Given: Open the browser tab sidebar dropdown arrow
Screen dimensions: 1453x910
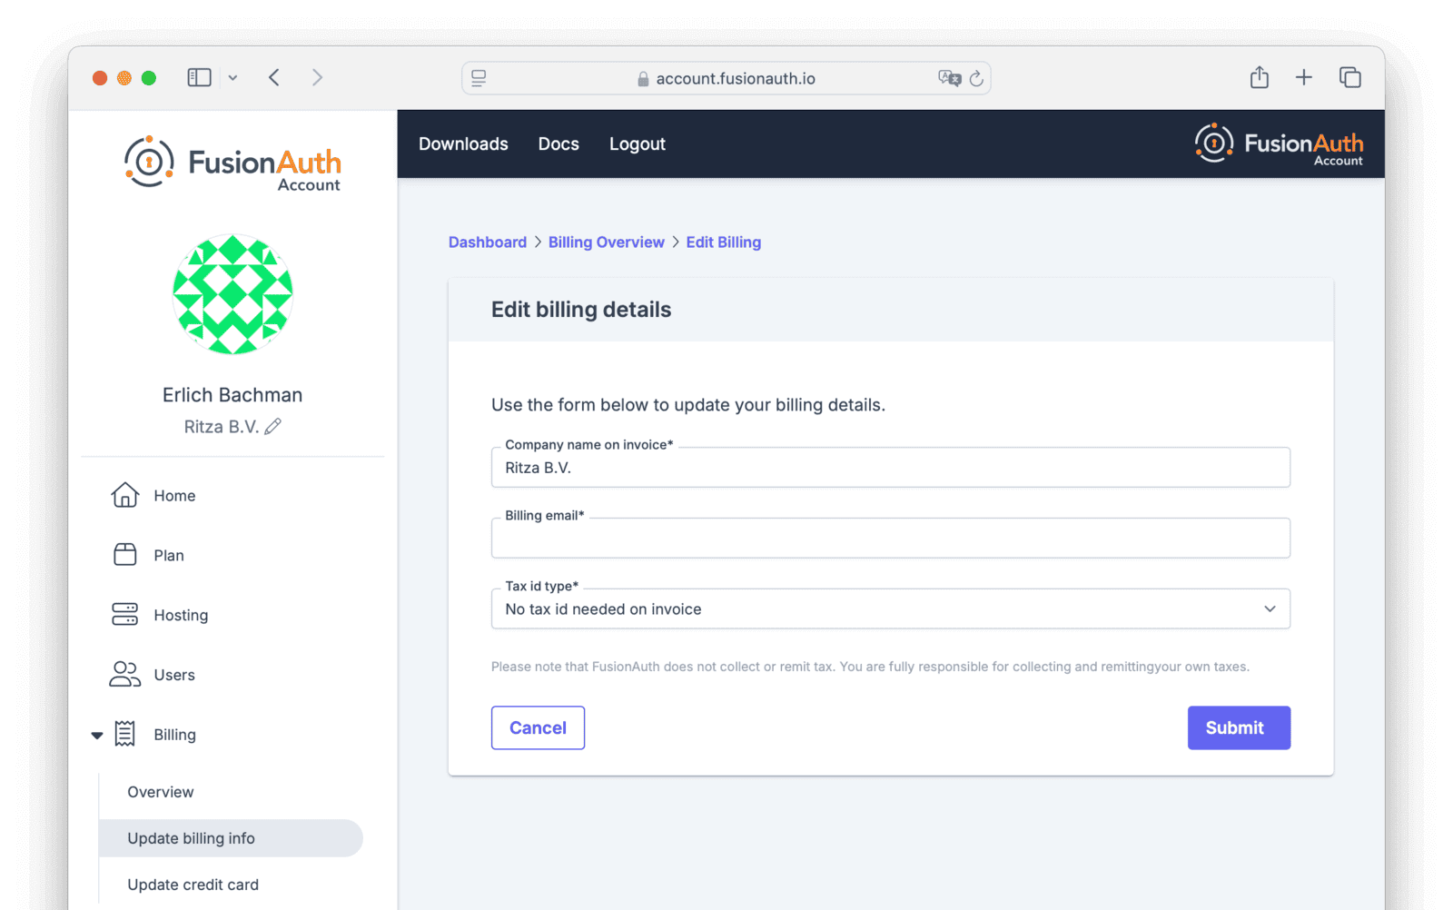Looking at the screenshot, I should pyautogui.click(x=233, y=77).
